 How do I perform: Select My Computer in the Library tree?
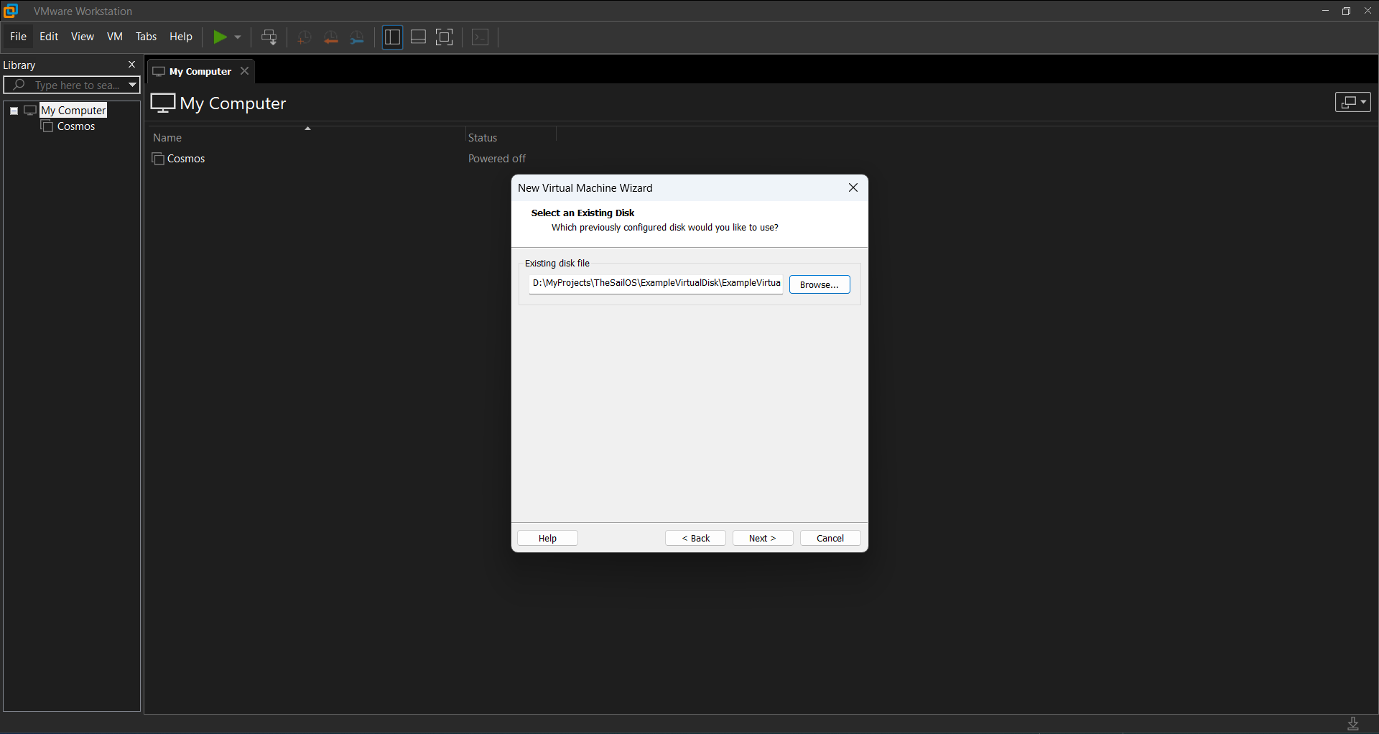[73, 110]
